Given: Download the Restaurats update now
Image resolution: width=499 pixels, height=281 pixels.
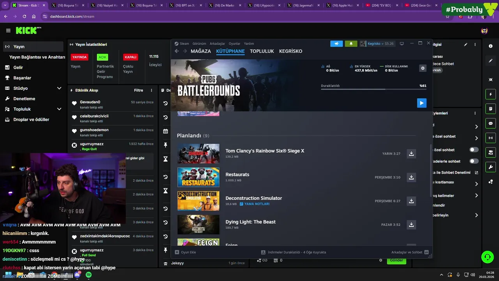Looking at the screenshot, I should tap(411, 177).
